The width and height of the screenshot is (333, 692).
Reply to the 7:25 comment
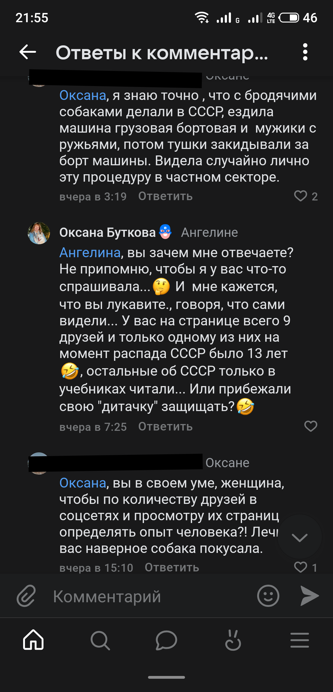[165, 426]
